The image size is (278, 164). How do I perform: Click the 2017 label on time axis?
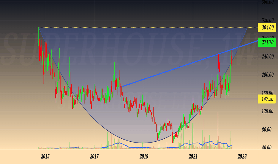pos(94,156)
